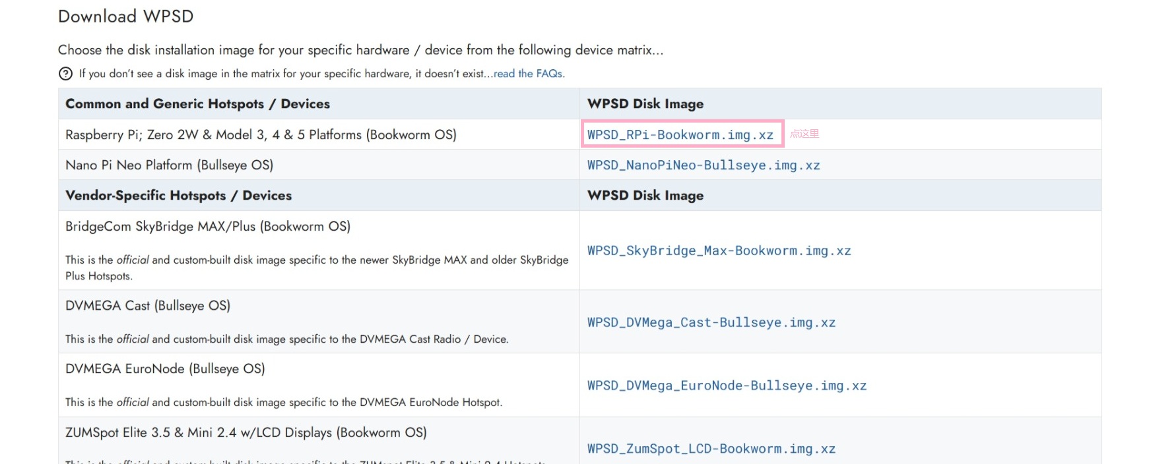Select the Nano Pi Neo Platform row text

[x=169, y=165]
